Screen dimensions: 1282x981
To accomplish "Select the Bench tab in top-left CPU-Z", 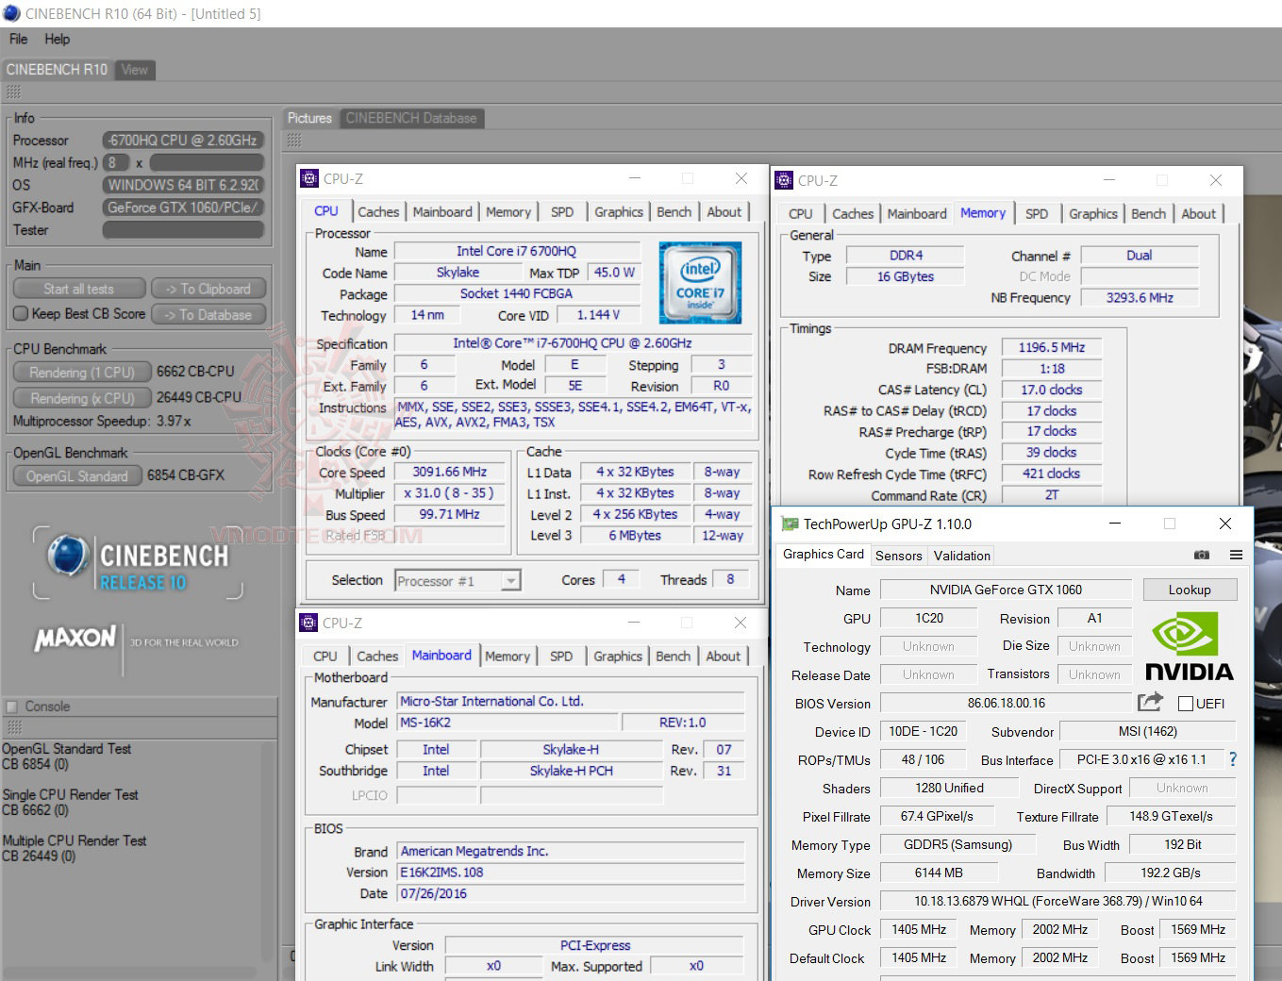I will [x=674, y=212].
